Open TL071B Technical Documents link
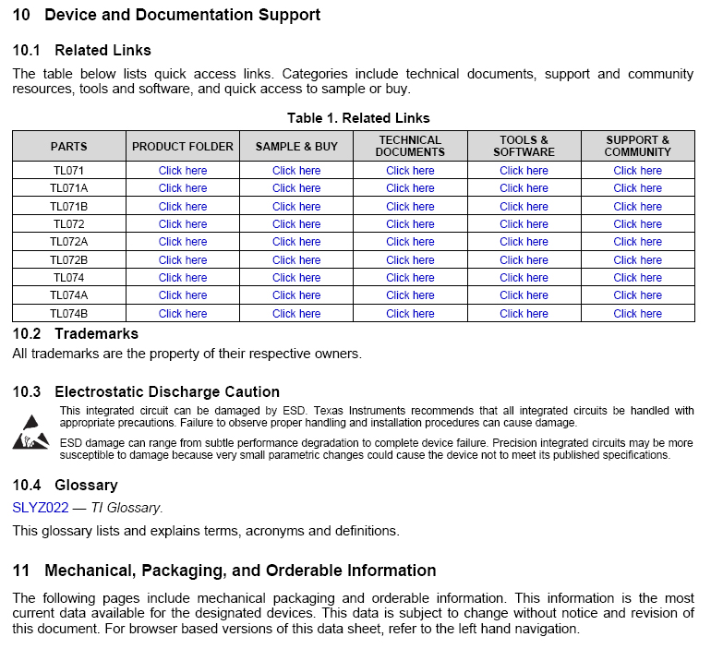The width and height of the screenshot is (723, 649). pos(410,207)
